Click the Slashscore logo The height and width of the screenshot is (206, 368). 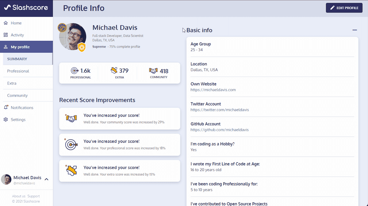tap(26, 8)
